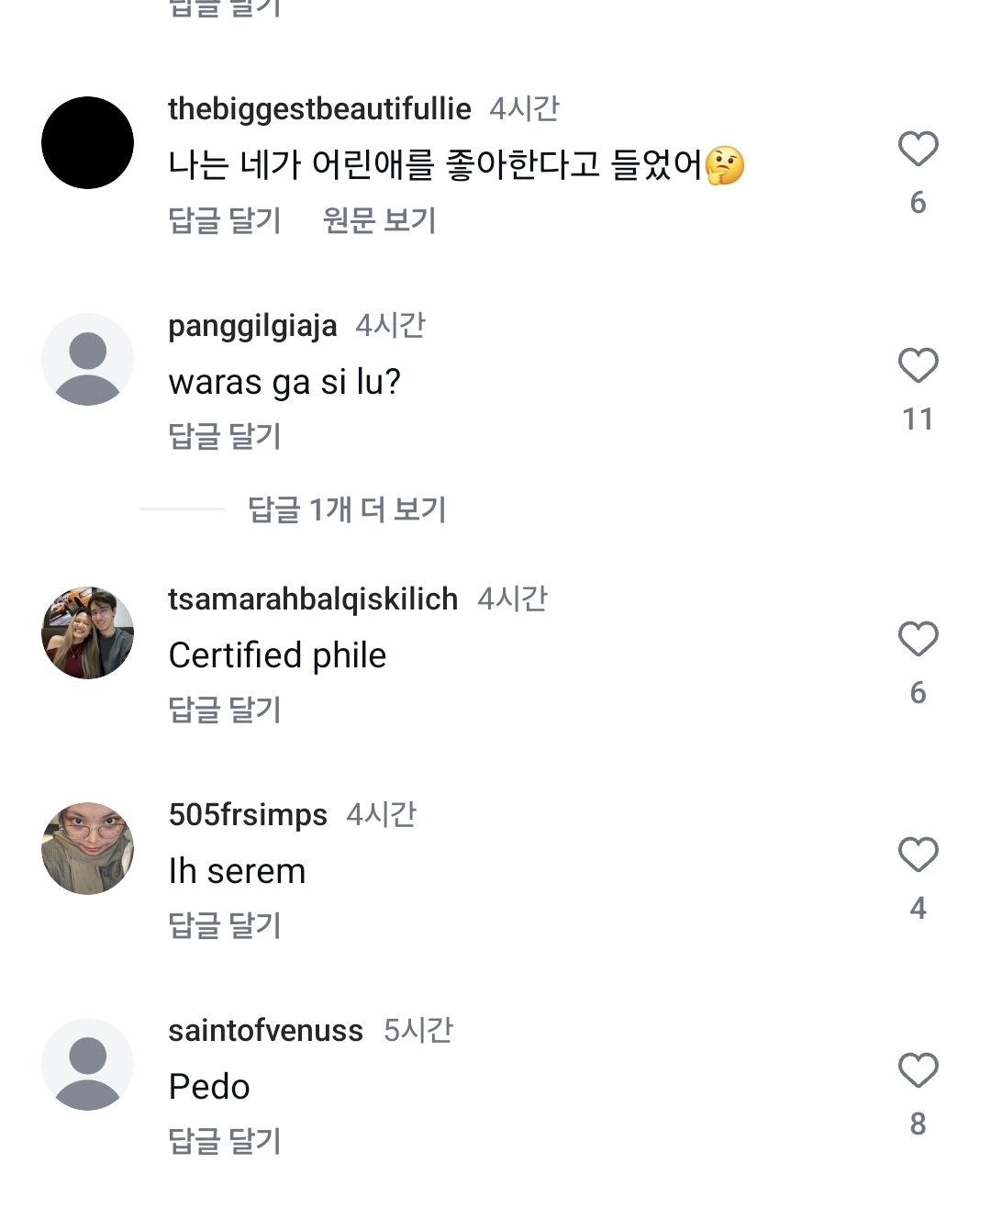Tap heart on saintofvenuss's comment
Viewport: 991px width, 1219px height.
918,1070
